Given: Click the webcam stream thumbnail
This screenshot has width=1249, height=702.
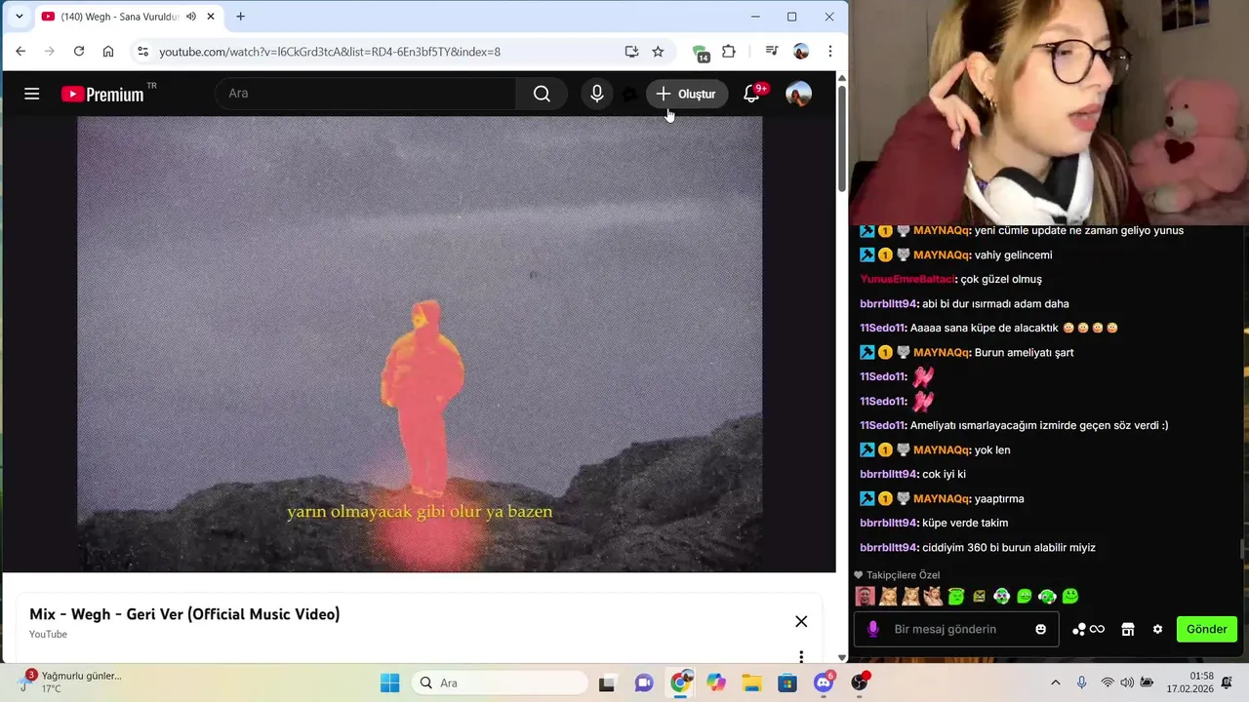Looking at the screenshot, I should pos(1049,111).
